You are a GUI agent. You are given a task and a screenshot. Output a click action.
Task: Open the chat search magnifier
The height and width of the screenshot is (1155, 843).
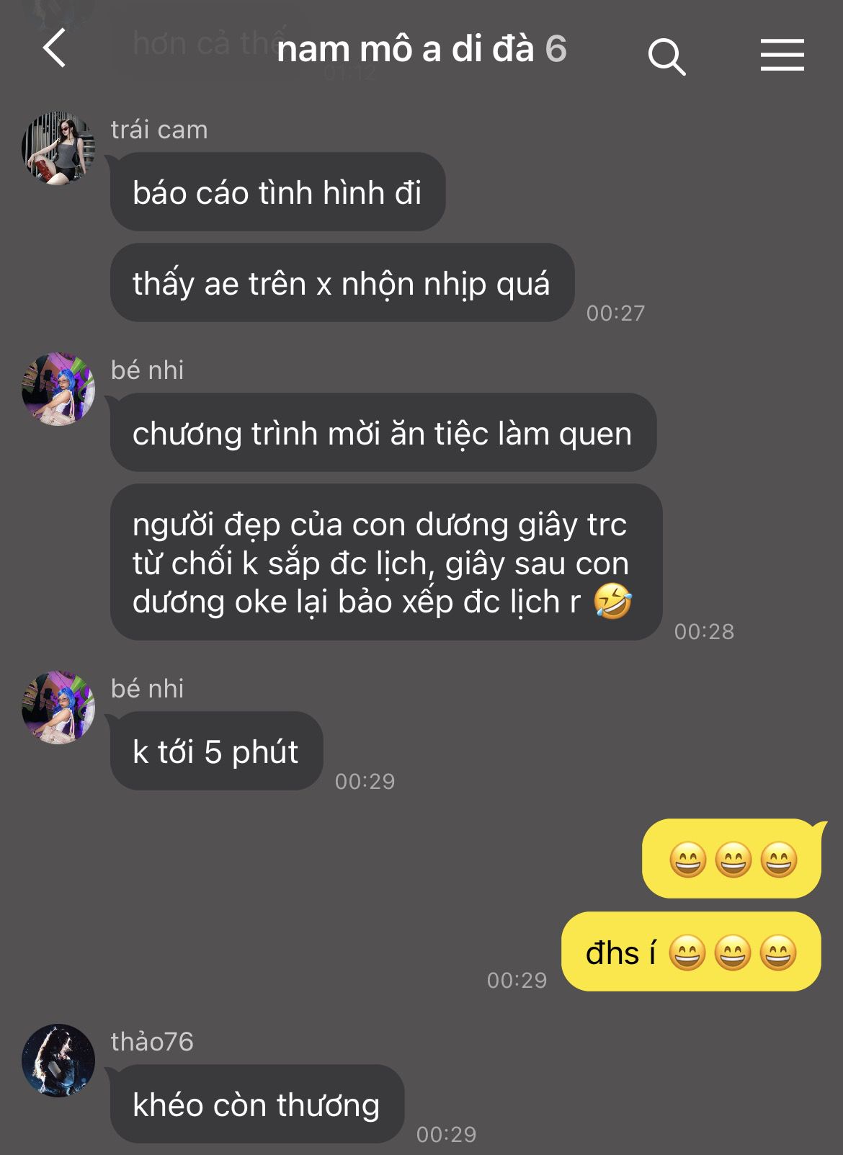(x=666, y=56)
